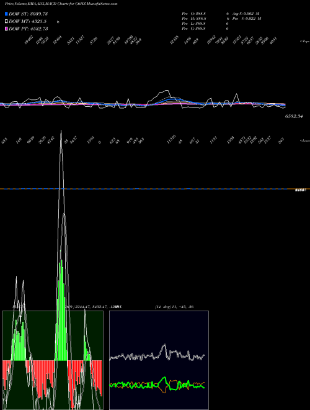310x410 pixels.
Task: Click the 'Avg V: 0.002 M' volume text
Action: 245,13
